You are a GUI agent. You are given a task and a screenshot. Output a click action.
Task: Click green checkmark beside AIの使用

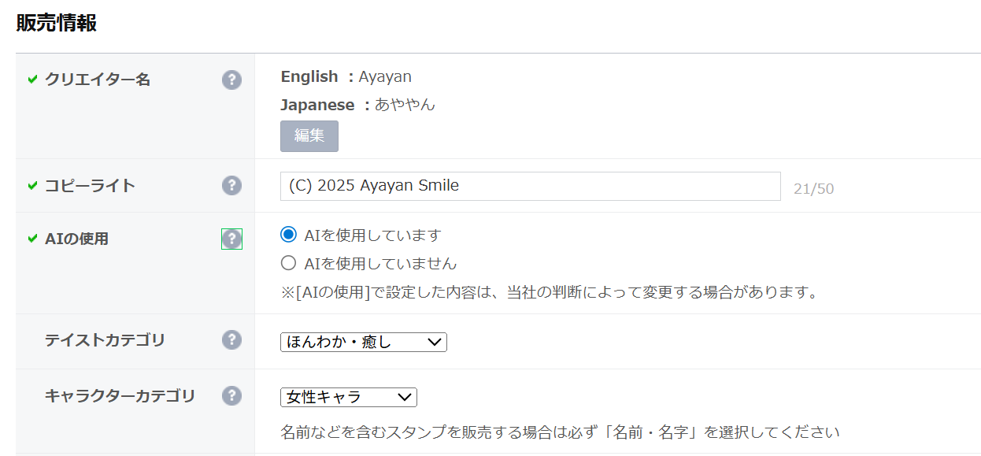click(32, 239)
